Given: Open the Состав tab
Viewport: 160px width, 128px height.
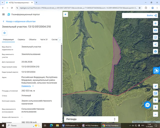Looking at the screenshot, I should pyautogui.click(x=54, y=39).
